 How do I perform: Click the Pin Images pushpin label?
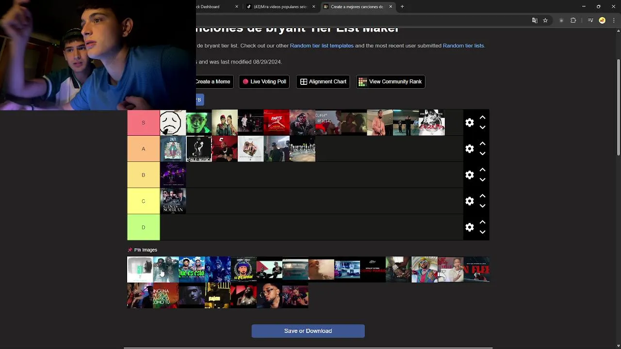(x=143, y=250)
